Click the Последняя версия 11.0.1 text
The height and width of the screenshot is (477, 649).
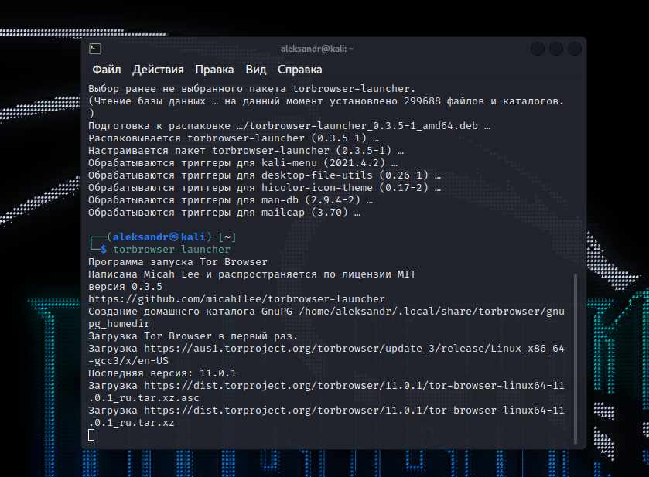tap(165, 373)
